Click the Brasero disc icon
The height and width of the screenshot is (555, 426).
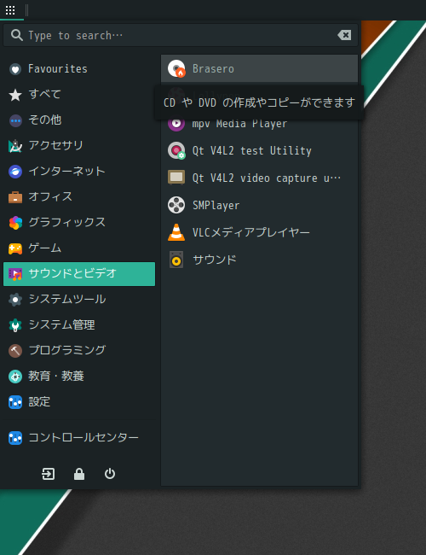click(176, 68)
